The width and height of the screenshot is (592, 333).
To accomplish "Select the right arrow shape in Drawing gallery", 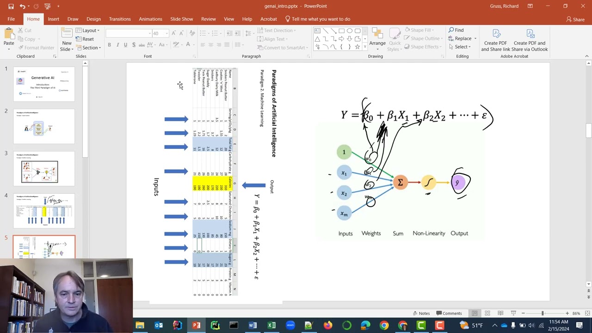I will [x=341, y=39].
